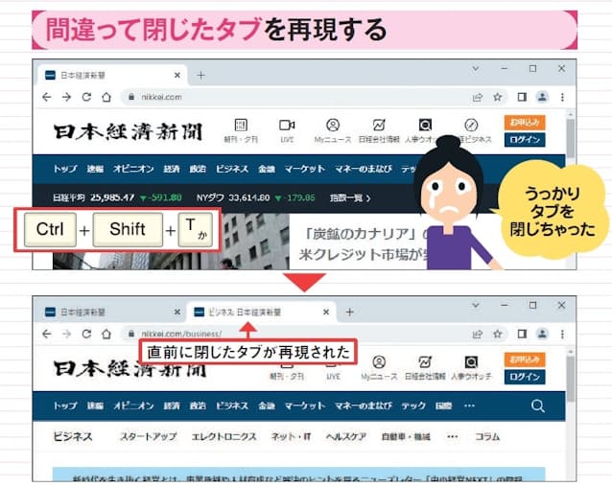The height and width of the screenshot is (487, 612).
Task: Click the home icon in the bottom browser window
Action: tap(106, 334)
